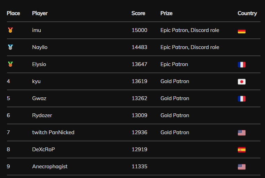The height and width of the screenshot is (178, 265).
Task: Click the French flag in Elysio's row
Action: [242, 65]
